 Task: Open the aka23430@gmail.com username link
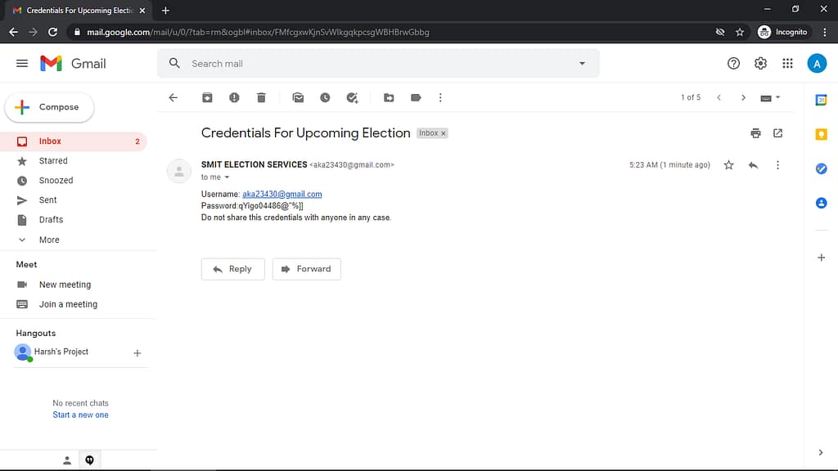[x=282, y=195]
